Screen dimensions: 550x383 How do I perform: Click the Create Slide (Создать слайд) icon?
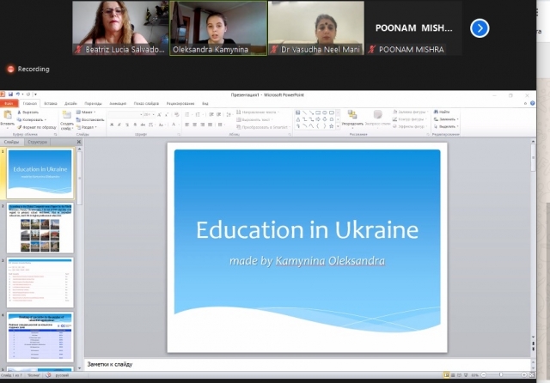67,117
